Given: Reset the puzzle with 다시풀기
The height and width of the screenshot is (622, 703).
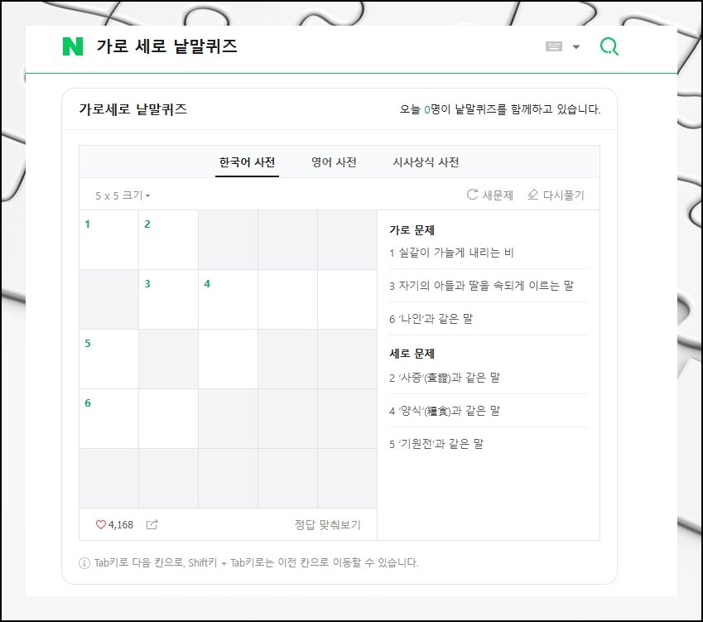Looking at the screenshot, I should [x=556, y=195].
